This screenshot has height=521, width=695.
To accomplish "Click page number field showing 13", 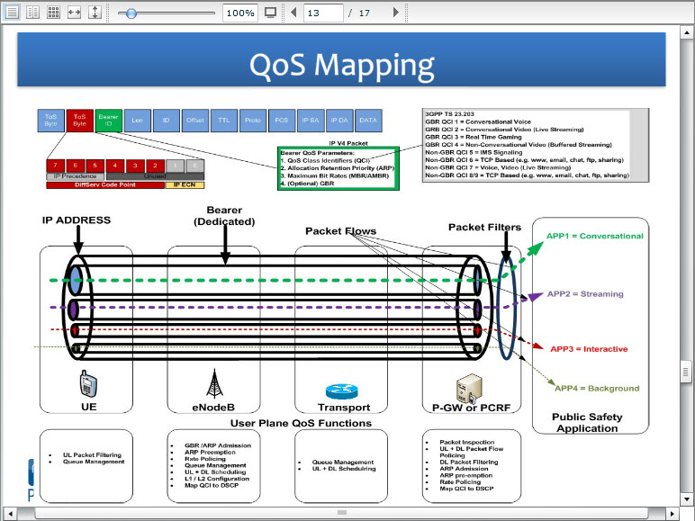I will tap(323, 13).
